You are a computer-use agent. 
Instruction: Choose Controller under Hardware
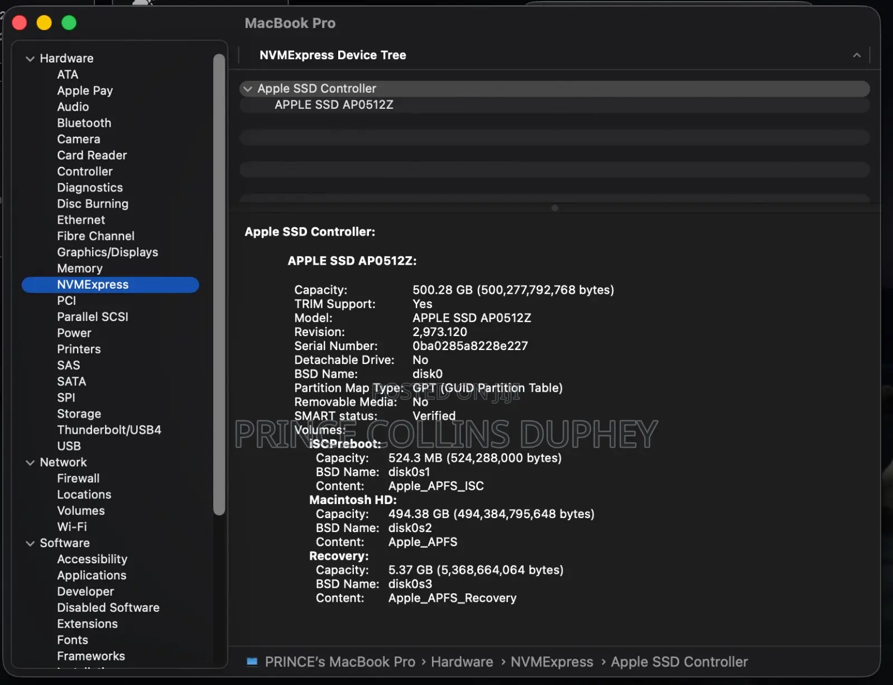click(x=84, y=171)
